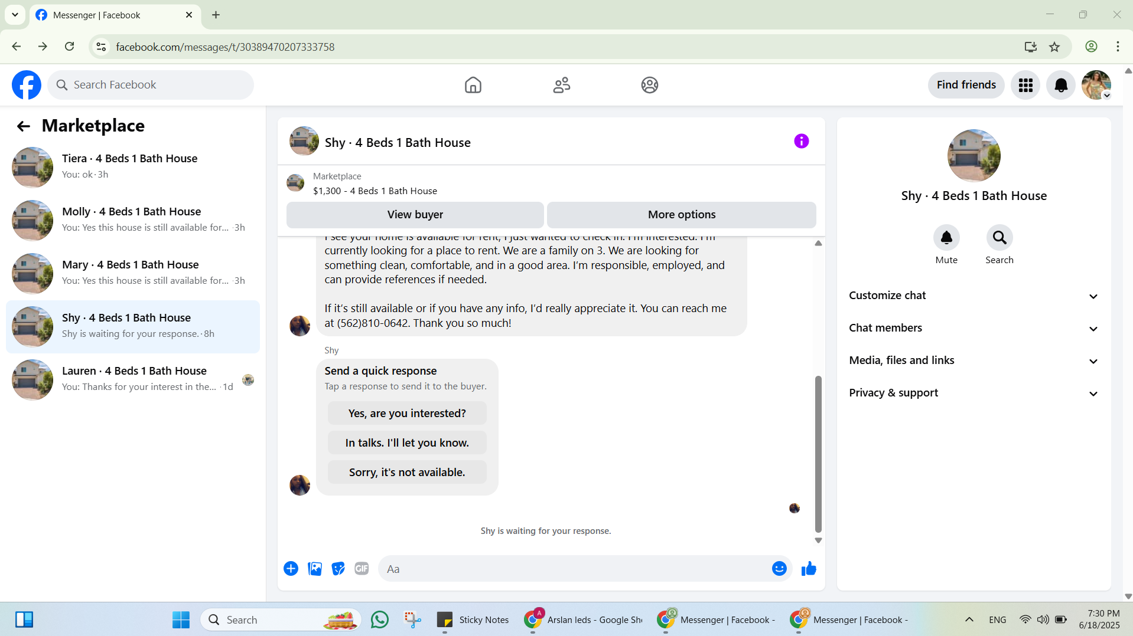
Task: Open the Marketplace listing $1,300 banner
Action: tap(551, 183)
